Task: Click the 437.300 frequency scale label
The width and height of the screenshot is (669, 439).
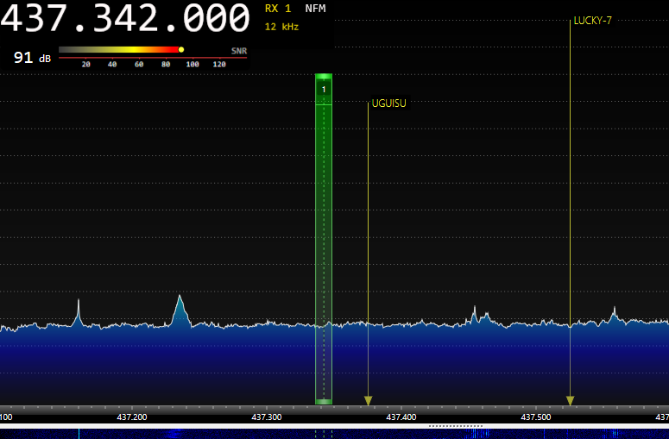Action: pyautogui.click(x=266, y=417)
